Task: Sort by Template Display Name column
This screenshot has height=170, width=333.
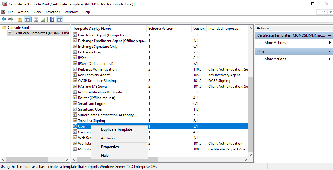Action: pos(92,29)
